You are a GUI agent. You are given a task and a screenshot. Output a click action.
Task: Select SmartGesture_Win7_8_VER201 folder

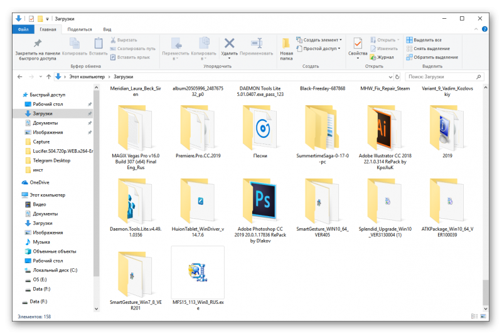(x=136, y=281)
